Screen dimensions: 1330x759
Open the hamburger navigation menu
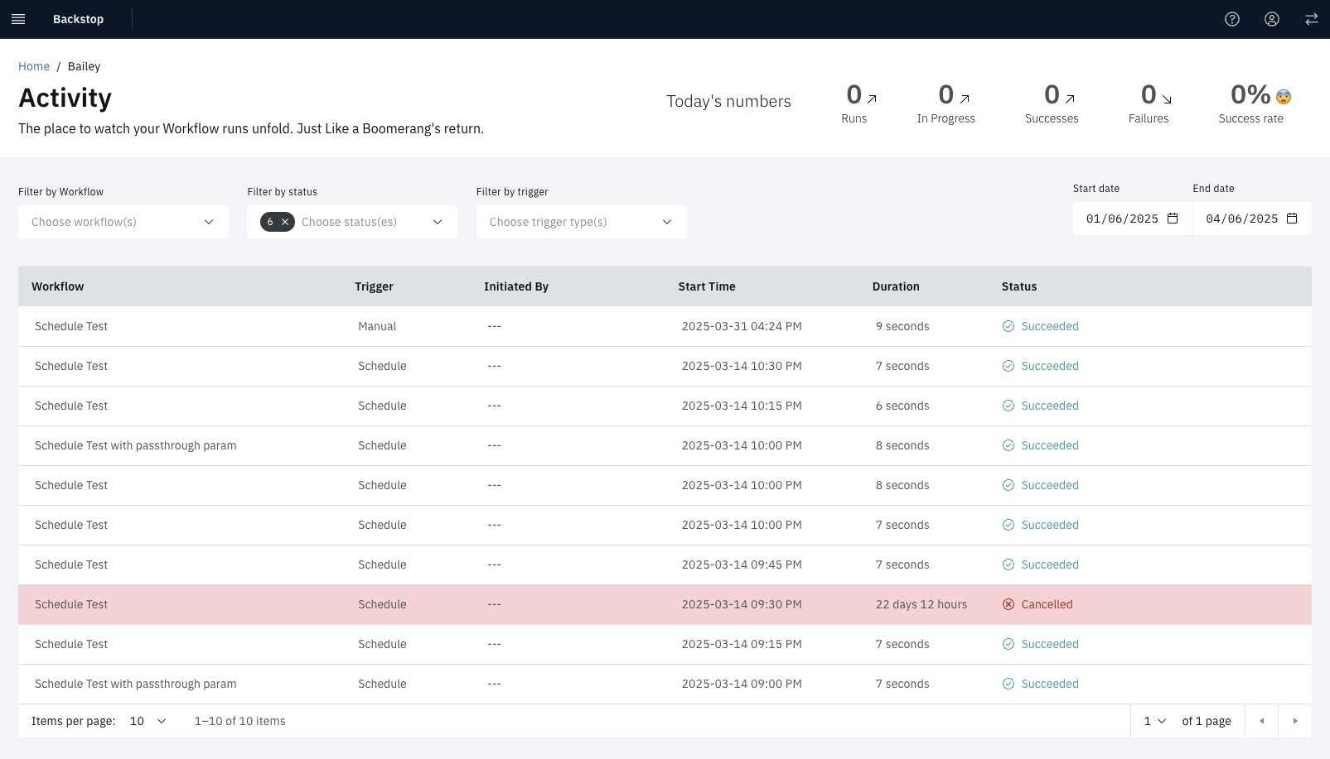tap(18, 19)
